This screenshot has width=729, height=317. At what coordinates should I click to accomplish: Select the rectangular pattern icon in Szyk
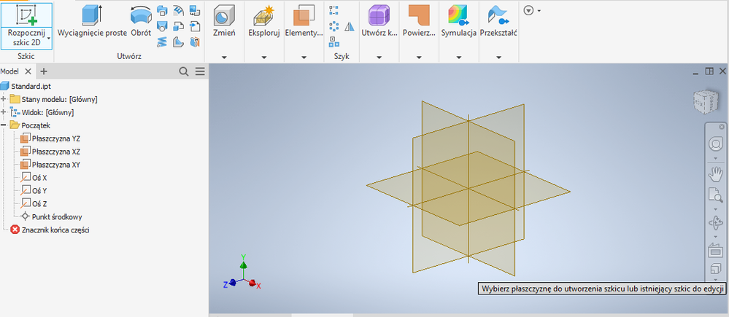[x=333, y=10]
